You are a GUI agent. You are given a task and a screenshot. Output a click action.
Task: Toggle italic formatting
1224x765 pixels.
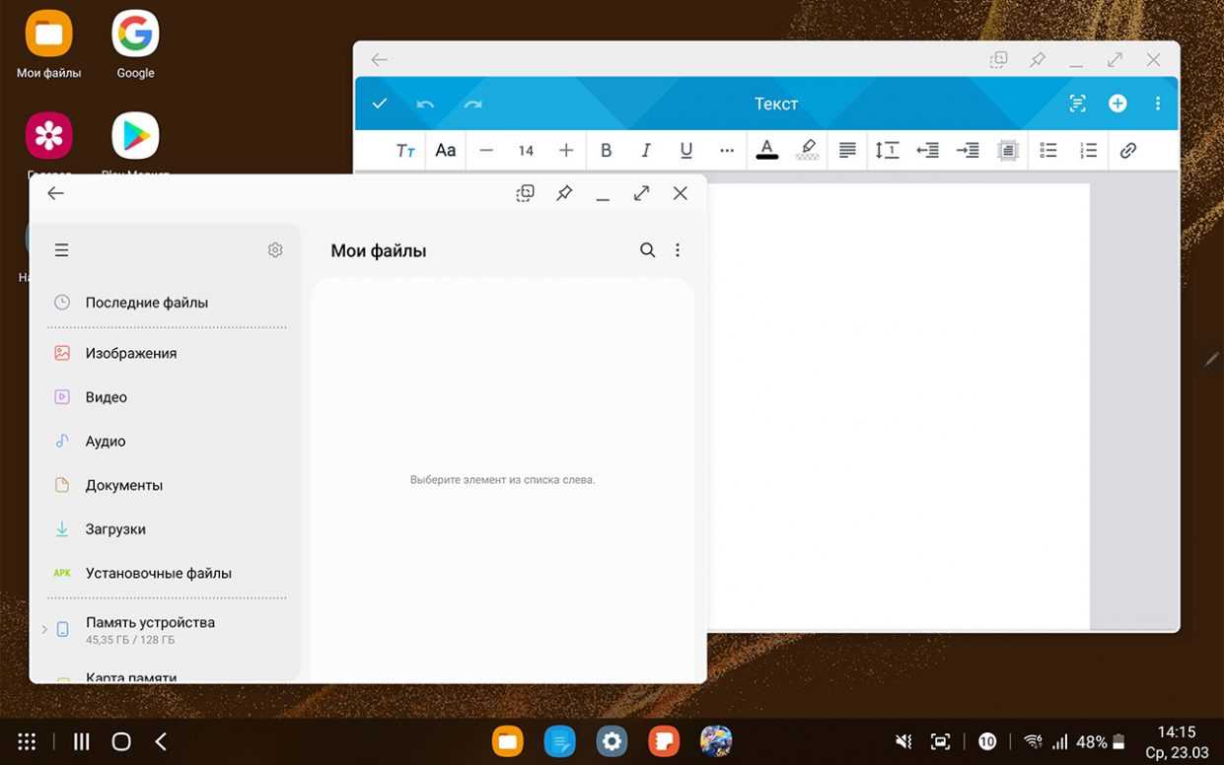click(646, 151)
